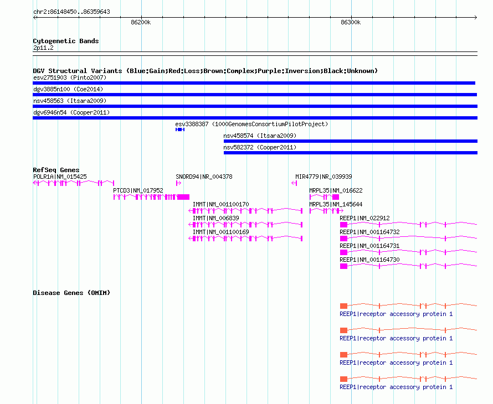Image resolution: width=493 pixels, height=404 pixels.
Task: Click the REEP1|NM_001164731 label
Action: (x=370, y=246)
